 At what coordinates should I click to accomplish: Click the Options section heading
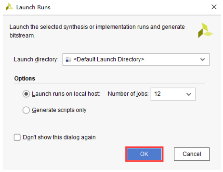pyautogui.click(x=24, y=79)
